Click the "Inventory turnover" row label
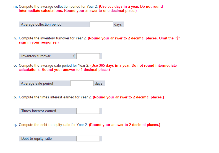Screen dimensions: 219x153 coord(36,56)
